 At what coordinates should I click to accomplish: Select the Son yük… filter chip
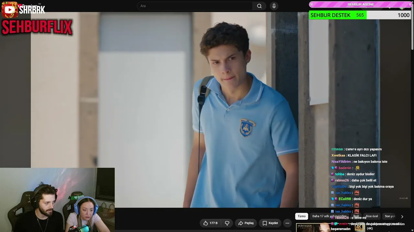(390, 216)
